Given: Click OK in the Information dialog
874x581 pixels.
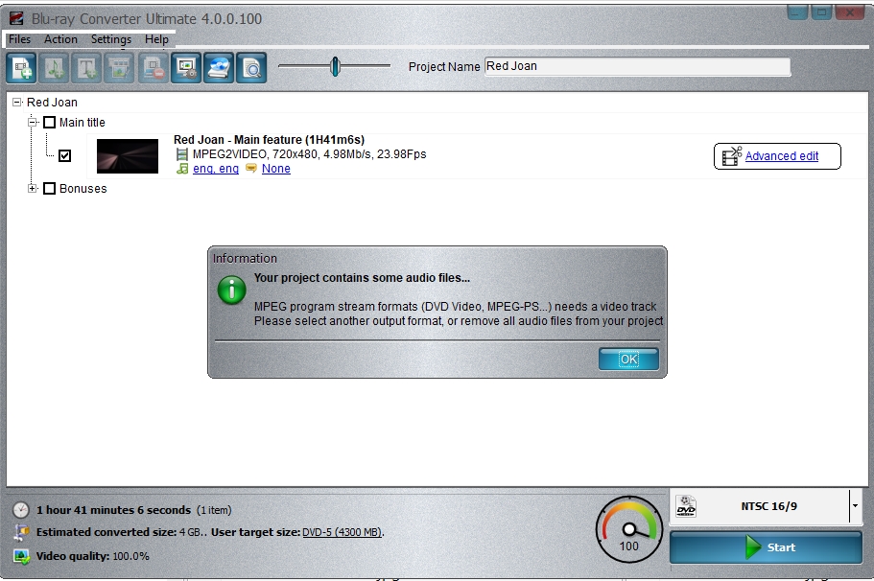Looking at the screenshot, I should [x=628, y=360].
